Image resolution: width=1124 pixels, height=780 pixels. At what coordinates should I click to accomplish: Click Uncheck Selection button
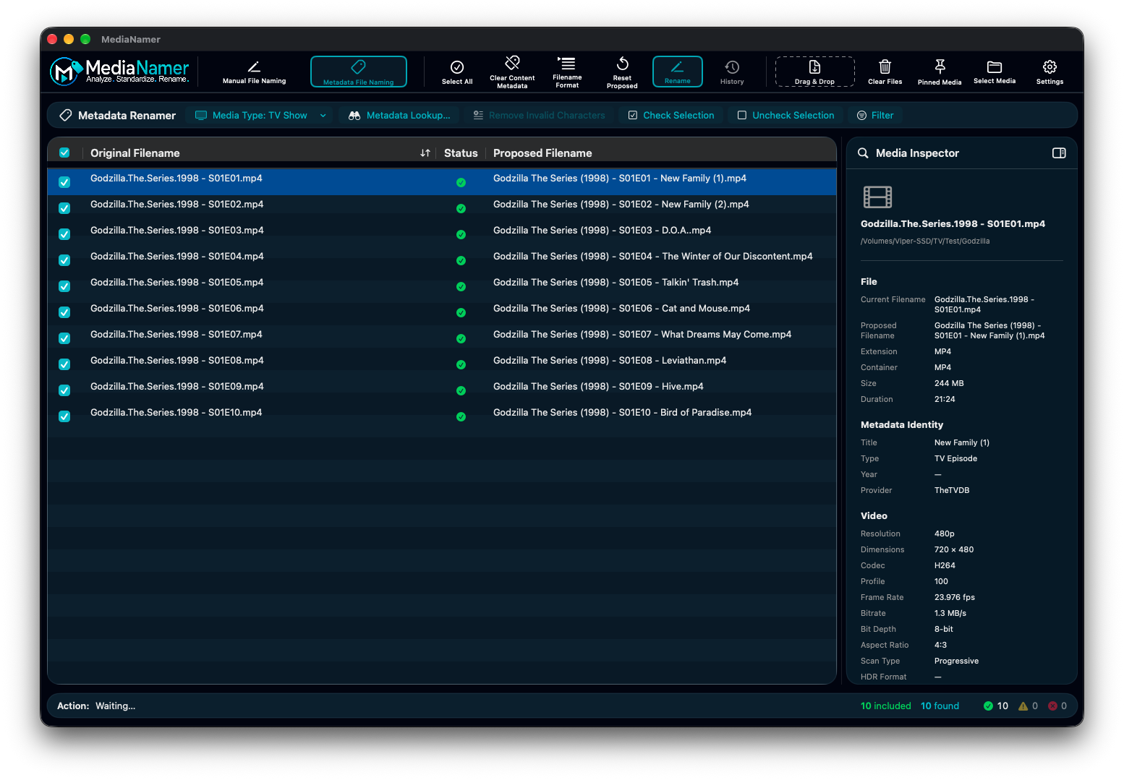click(785, 115)
